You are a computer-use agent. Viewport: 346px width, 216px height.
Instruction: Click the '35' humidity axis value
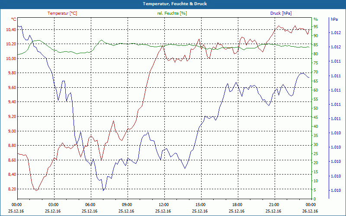tap(316, 136)
